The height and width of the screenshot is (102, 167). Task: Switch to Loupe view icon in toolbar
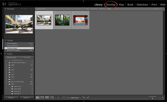tap(42, 97)
